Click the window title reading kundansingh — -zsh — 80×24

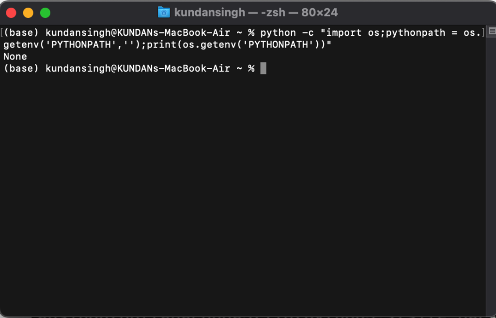click(257, 13)
